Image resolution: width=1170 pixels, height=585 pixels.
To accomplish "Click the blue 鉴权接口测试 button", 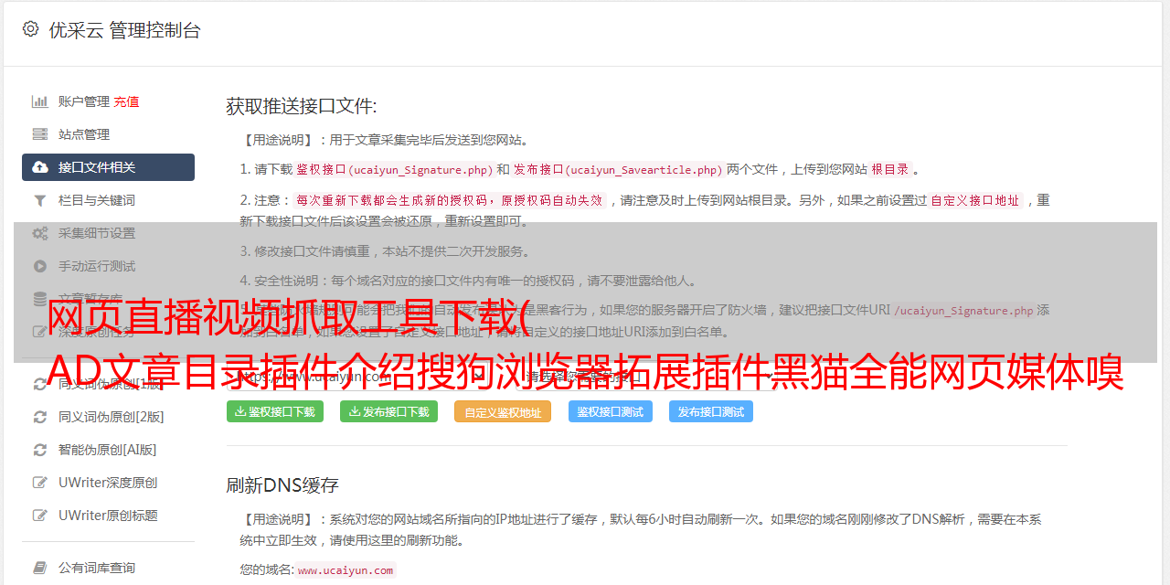I will 611,411.
